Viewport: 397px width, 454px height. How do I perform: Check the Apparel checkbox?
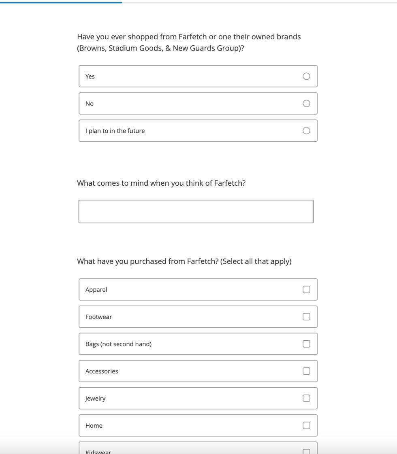coord(306,290)
